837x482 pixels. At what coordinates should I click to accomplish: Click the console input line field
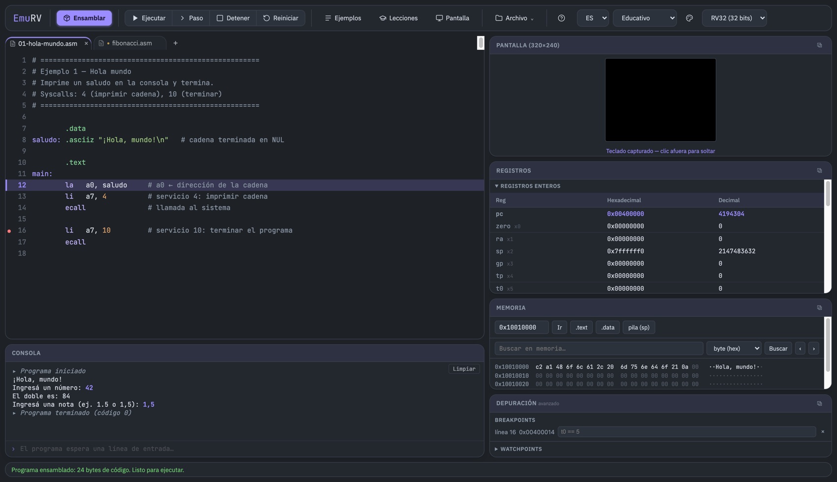tap(244, 449)
